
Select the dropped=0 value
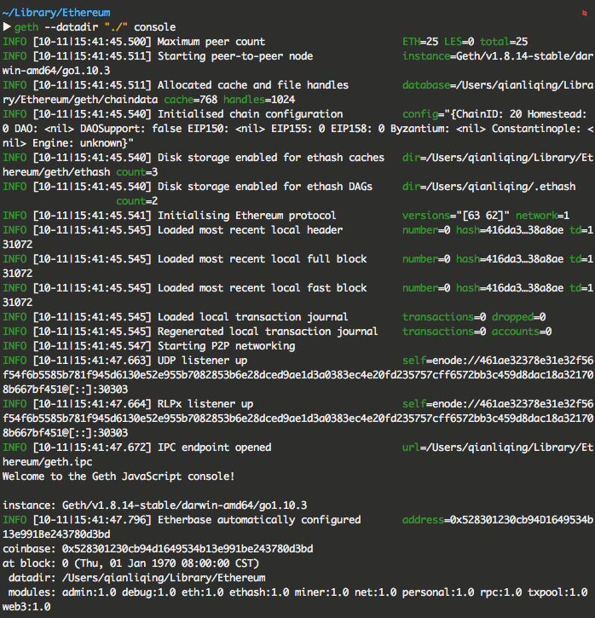[519, 317]
